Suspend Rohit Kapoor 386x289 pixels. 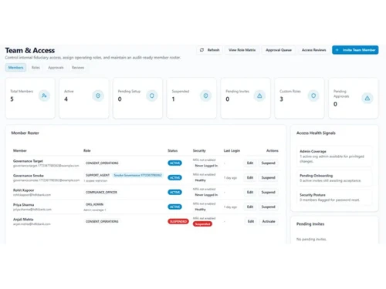[x=268, y=192]
